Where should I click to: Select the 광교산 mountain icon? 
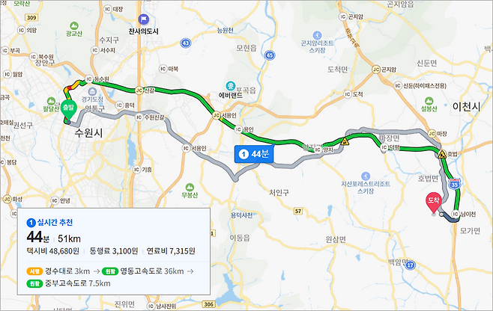tap(74, 25)
